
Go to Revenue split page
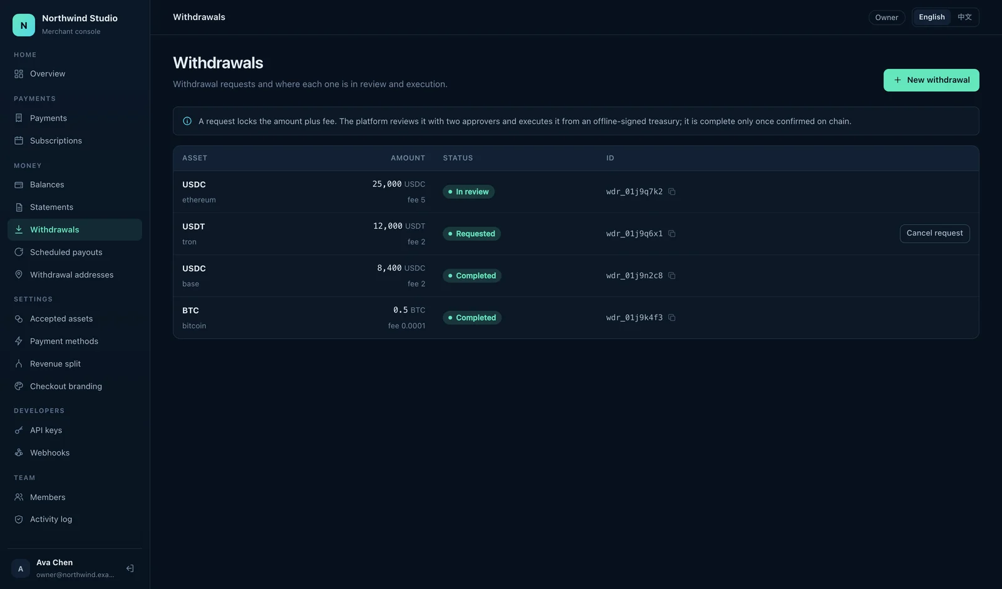coord(75,364)
